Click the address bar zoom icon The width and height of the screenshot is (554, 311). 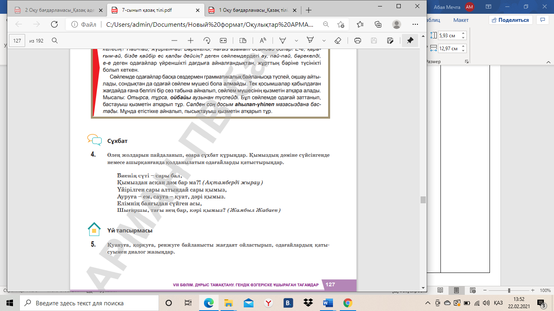click(326, 24)
